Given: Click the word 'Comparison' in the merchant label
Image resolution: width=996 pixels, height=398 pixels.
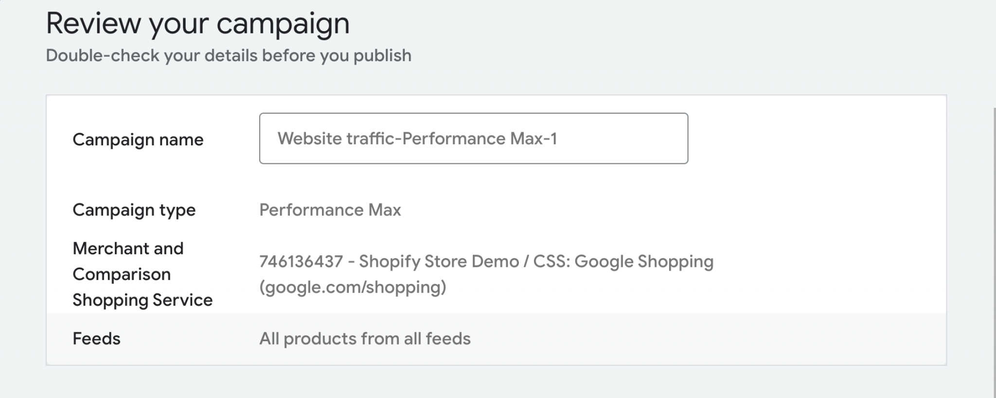Looking at the screenshot, I should pos(122,275).
